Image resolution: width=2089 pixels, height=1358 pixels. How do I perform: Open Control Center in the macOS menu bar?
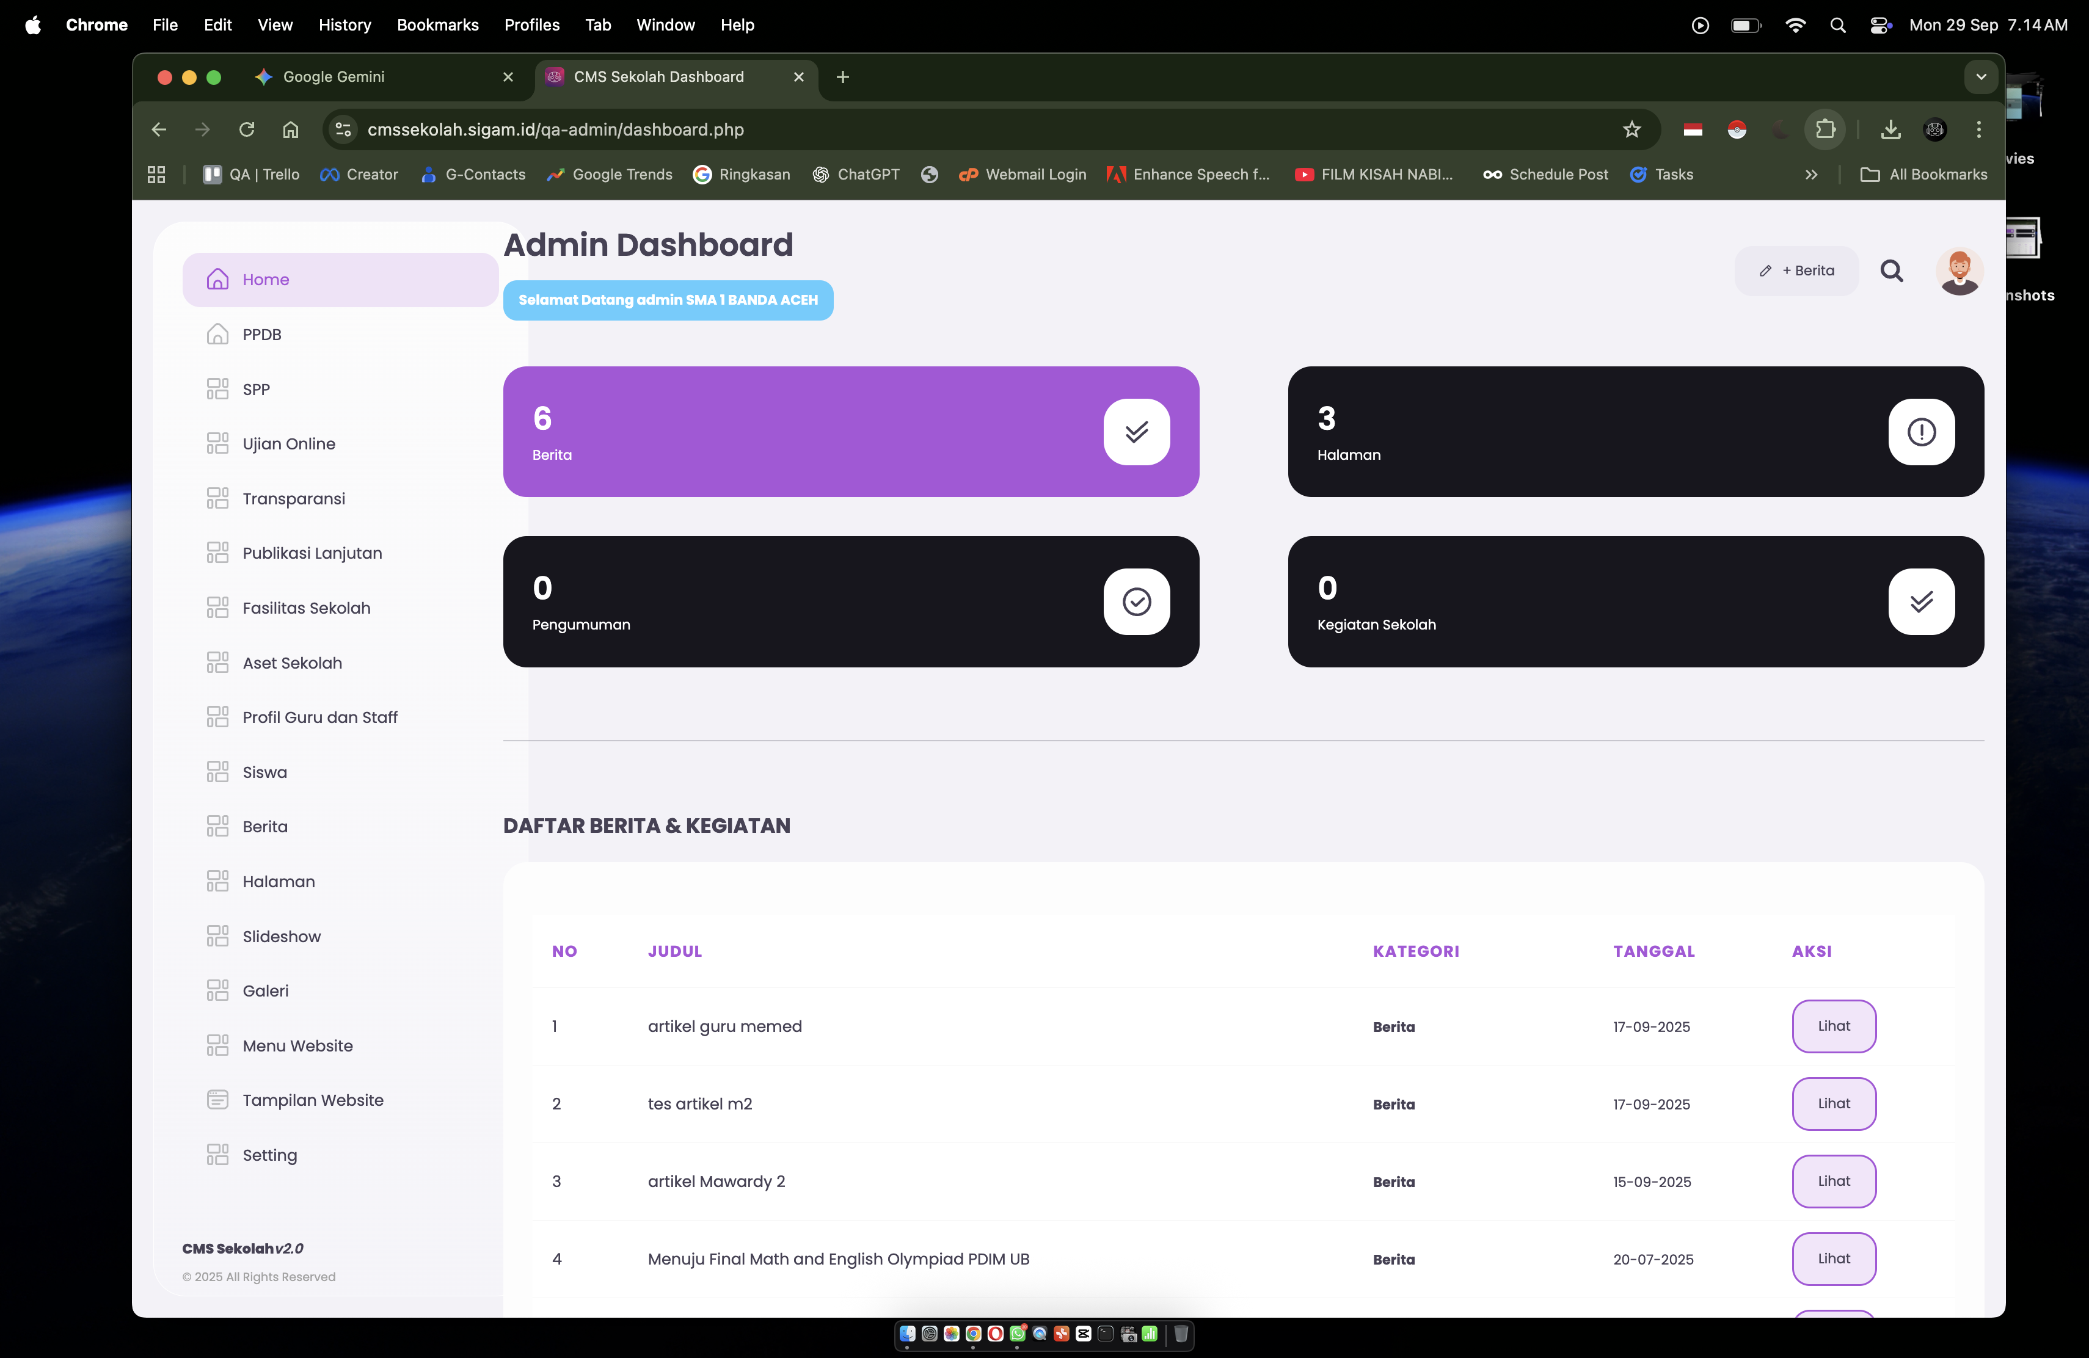[x=1880, y=26]
